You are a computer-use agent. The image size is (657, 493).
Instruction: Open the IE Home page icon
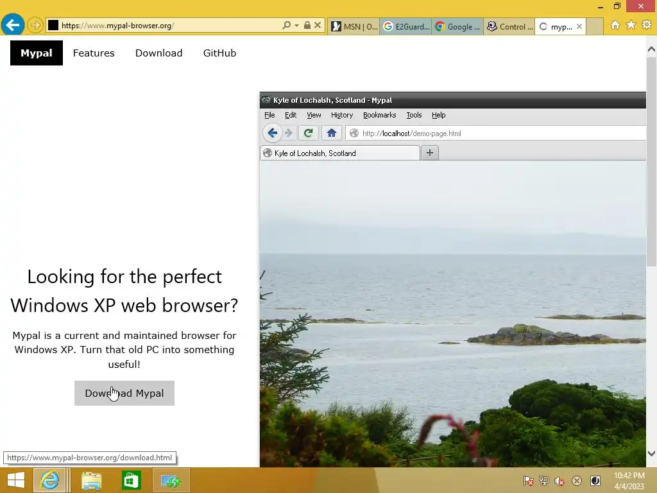(615, 25)
